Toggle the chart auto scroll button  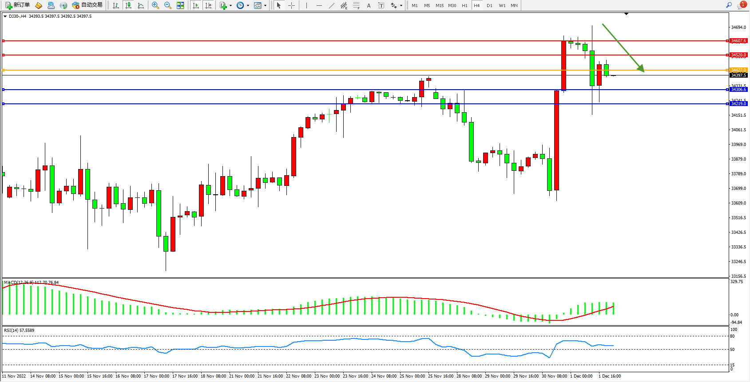click(195, 5)
